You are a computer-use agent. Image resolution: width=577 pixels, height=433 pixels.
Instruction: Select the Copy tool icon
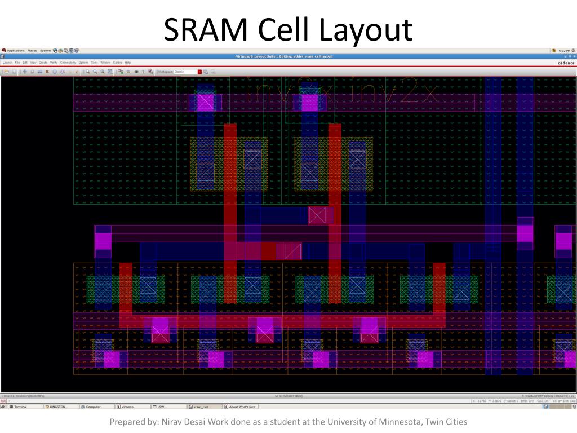pyautogui.click(x=32, y=72)
